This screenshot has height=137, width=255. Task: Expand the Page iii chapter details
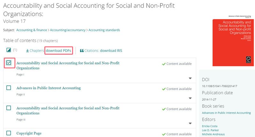pyautogui.click(x=190, y=123)
